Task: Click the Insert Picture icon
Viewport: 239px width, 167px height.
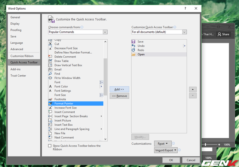Action: (x=50, y=121)
